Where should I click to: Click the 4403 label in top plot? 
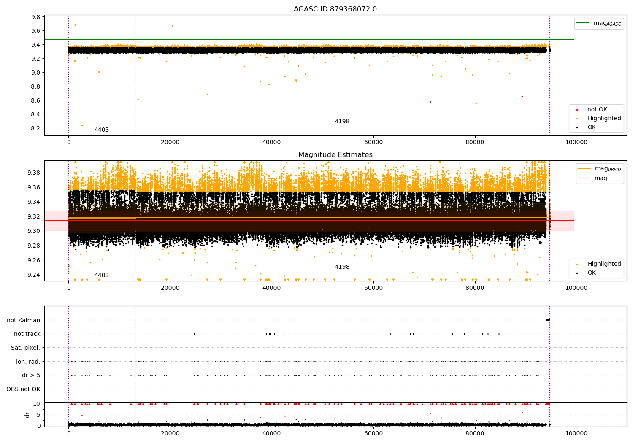tap(101, 130)
